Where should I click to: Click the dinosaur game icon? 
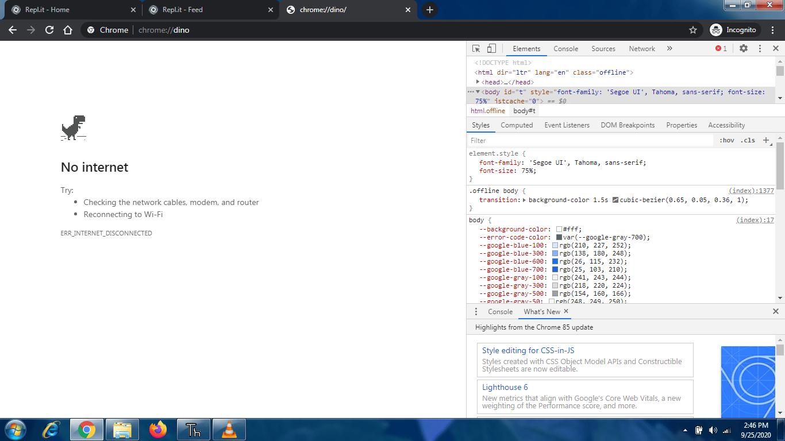click(74, 127)
